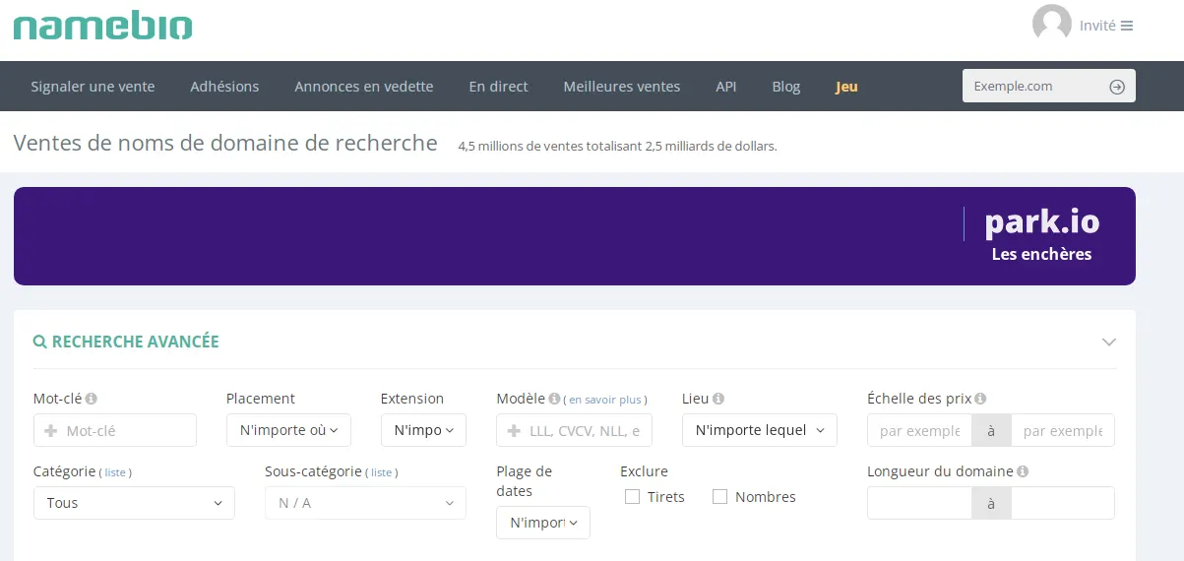Collapse the Recherche Avancée panel chevron
The width and height of the screenshot is (1184, 561).
[1109, 343]
